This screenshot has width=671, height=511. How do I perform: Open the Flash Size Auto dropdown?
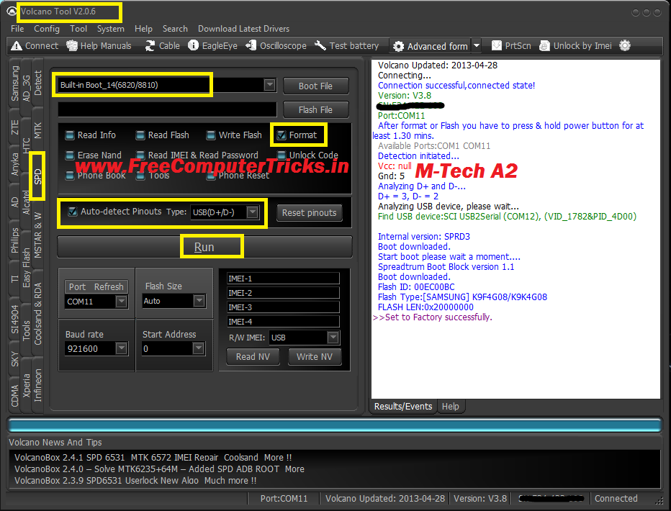point(199,301)
